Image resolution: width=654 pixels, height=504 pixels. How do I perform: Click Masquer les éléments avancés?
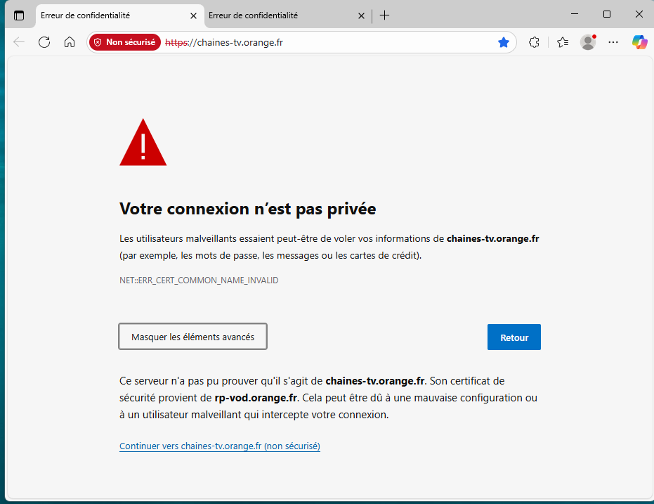click(x=192, y=336)
